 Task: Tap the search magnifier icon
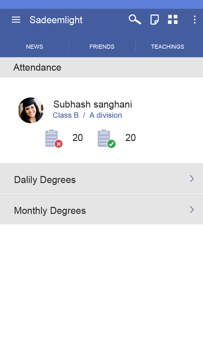(x=135, y=19)
